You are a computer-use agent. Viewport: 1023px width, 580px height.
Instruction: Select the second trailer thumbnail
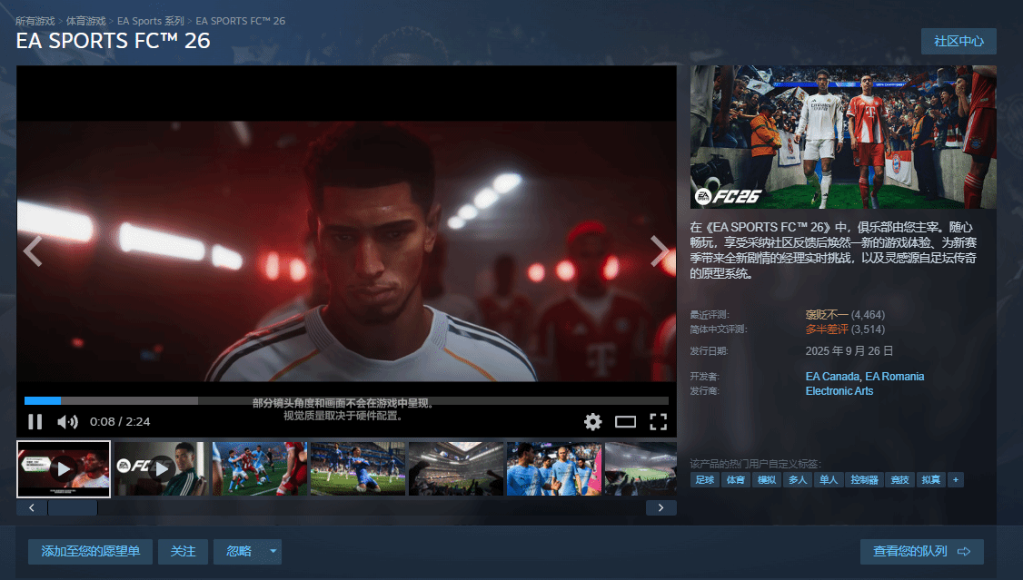tap(162, 468)
